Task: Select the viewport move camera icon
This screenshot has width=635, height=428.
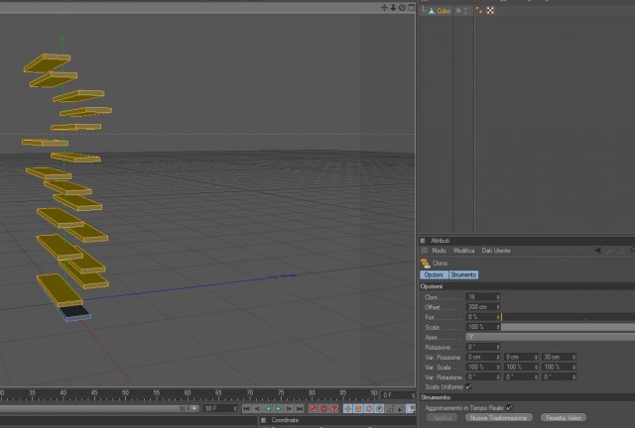Action: pos(384,8)
